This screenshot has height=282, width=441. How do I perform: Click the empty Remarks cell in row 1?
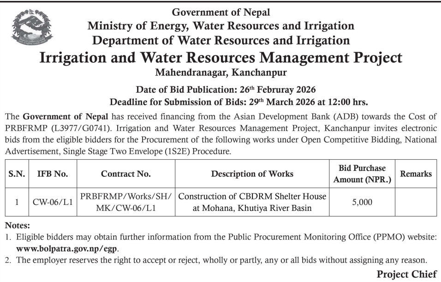(x=416, y=202)
